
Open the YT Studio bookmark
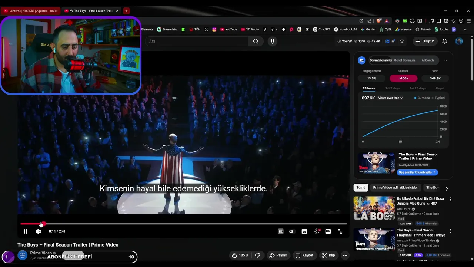pos(250,29)
